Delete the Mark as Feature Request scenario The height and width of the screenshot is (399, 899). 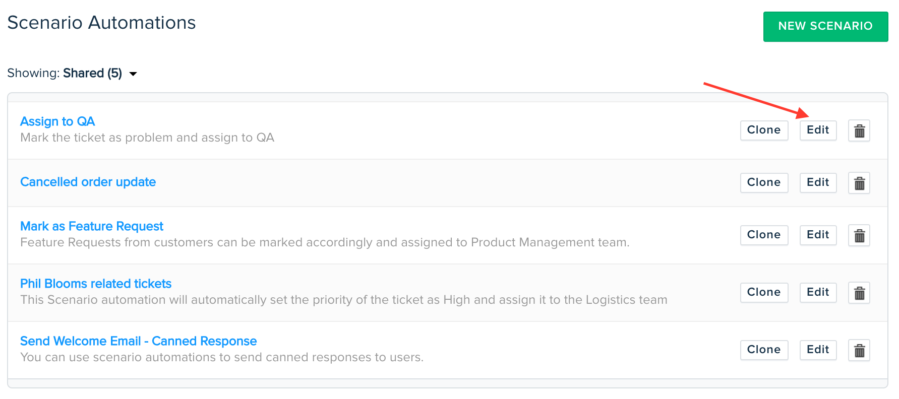point(859,235)
